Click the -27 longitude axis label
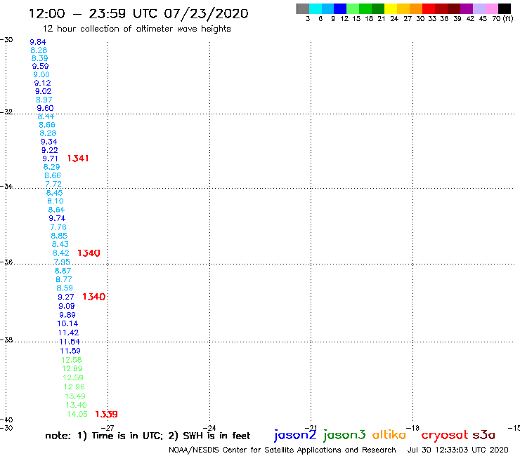Screen dimensions: 520x456 click(x=108, y=428)
